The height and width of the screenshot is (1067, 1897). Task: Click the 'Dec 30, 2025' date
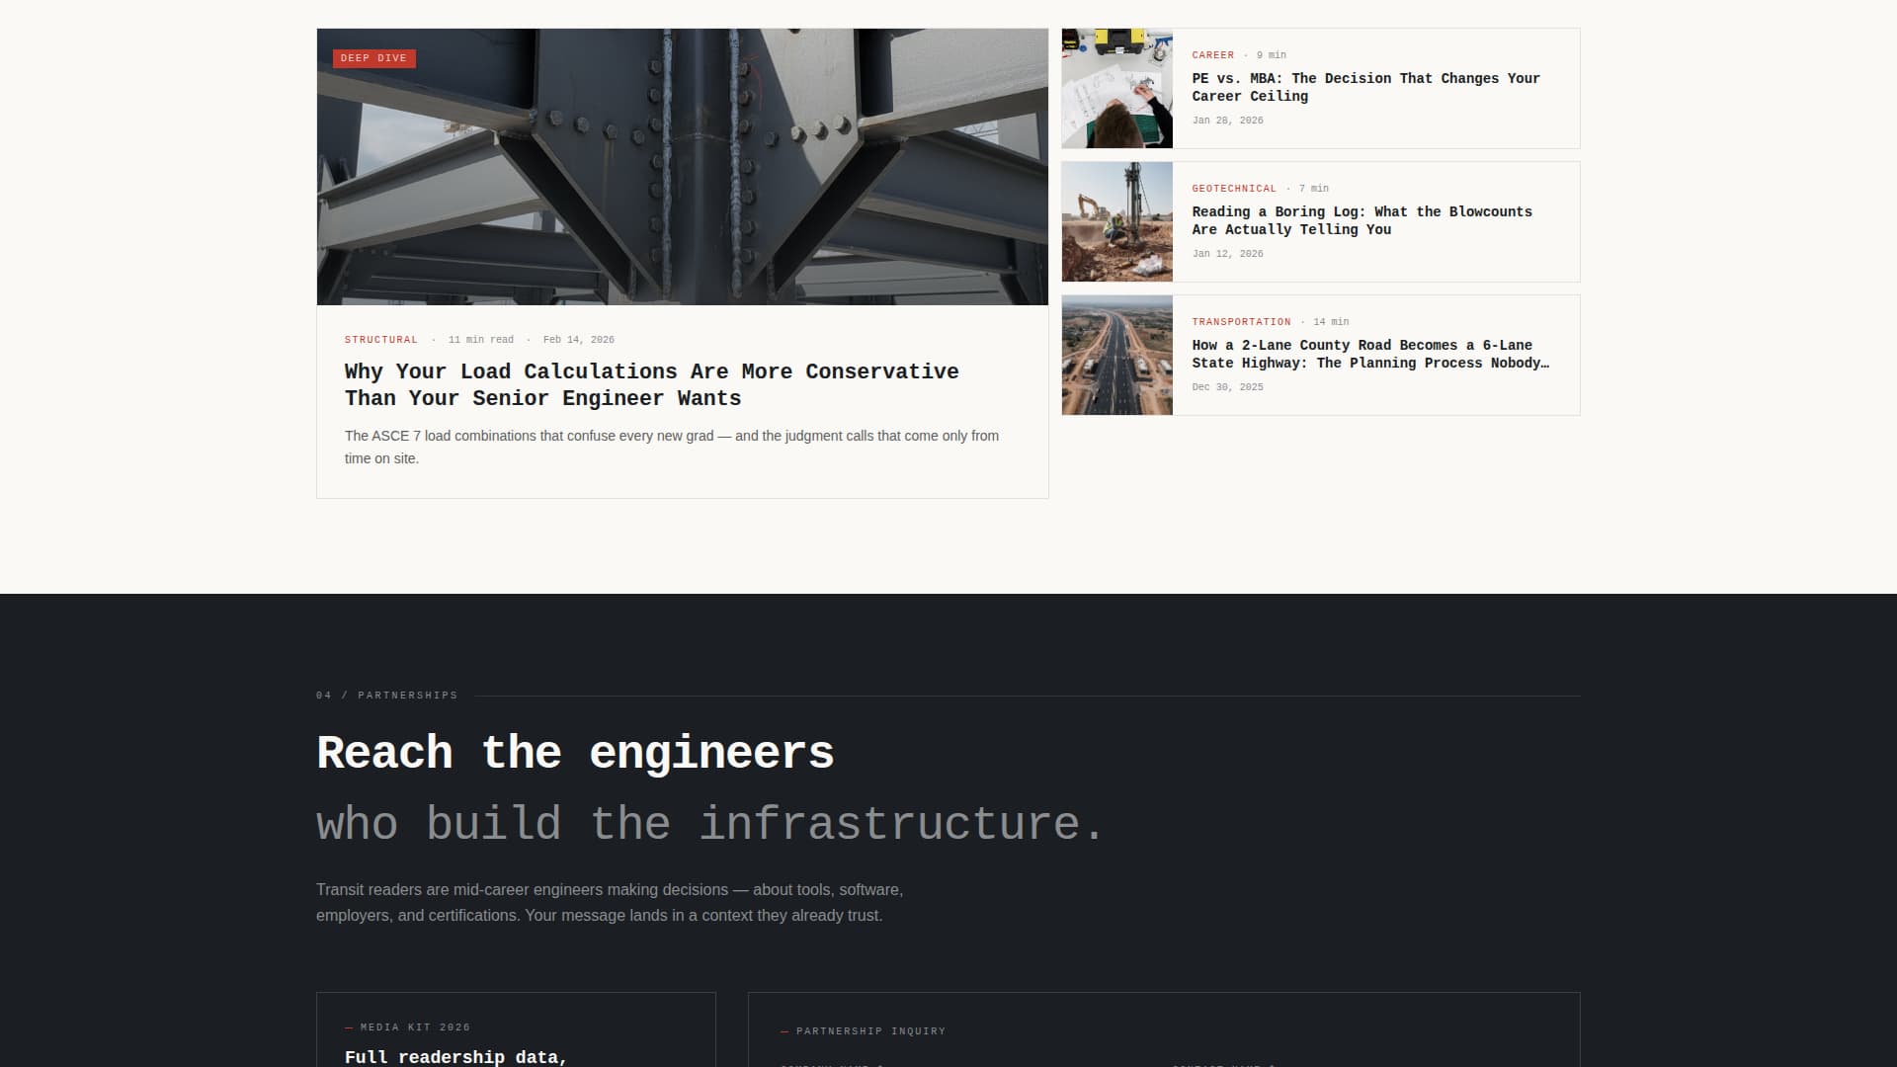pyautogui.click(x=1227, y=387)
